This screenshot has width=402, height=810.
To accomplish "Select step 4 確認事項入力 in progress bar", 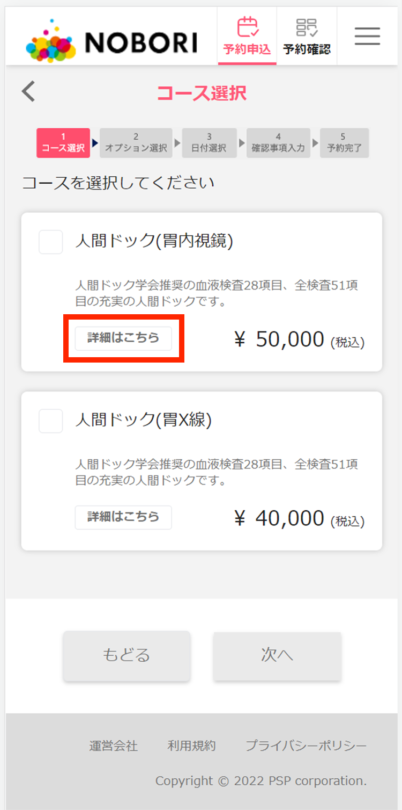I will click(x=278, y=143).
